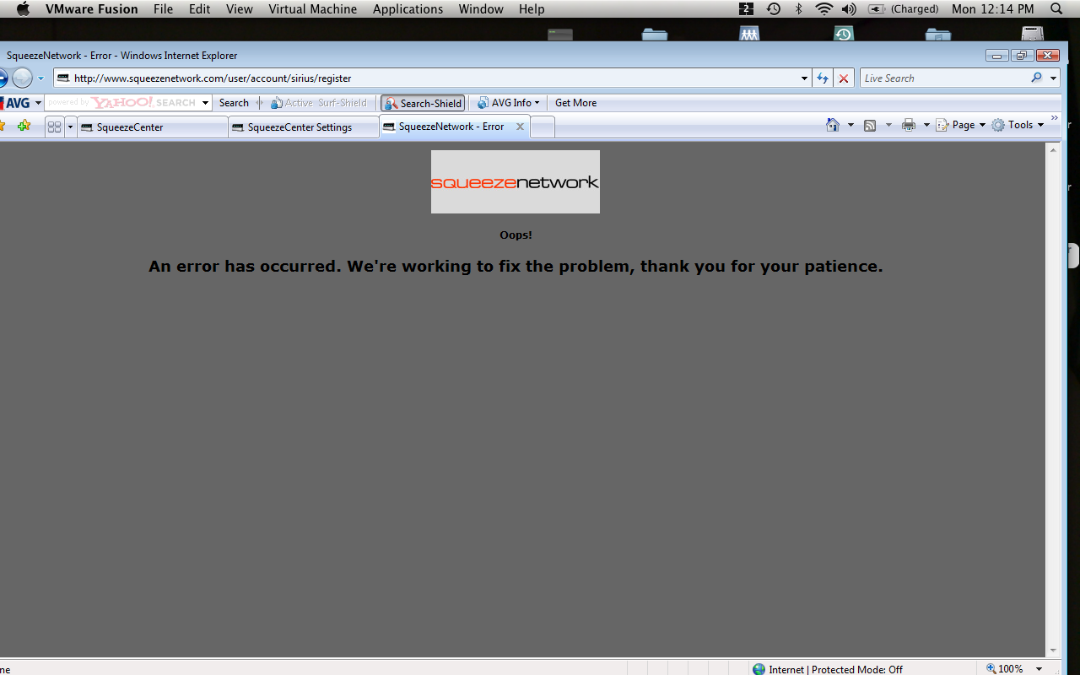Click the Forward navigation arrow
Viewport: 1080px width, 675px height.
click(22, 78)
